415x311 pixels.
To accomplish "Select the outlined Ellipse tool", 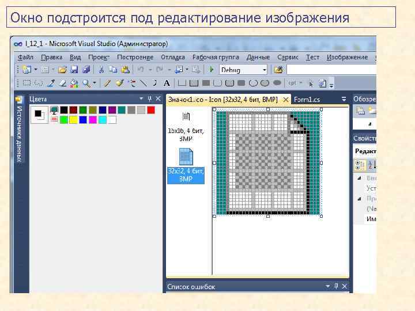I will (x=253, y=83).
